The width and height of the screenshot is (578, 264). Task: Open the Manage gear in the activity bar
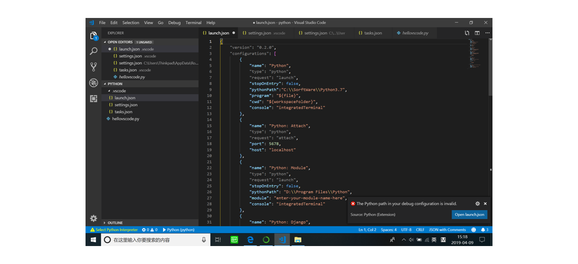[94, 218]
